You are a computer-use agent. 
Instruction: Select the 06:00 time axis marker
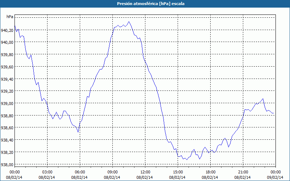[x=80, y=172]
